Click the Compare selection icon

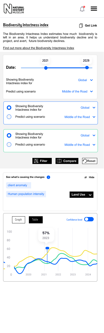(x=59, y=161)
